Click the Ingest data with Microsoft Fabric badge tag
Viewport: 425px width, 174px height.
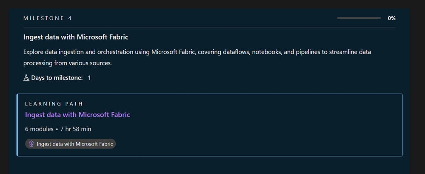71,144
